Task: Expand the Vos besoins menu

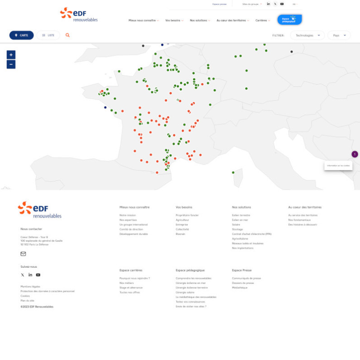Action: tap(174, 20)
